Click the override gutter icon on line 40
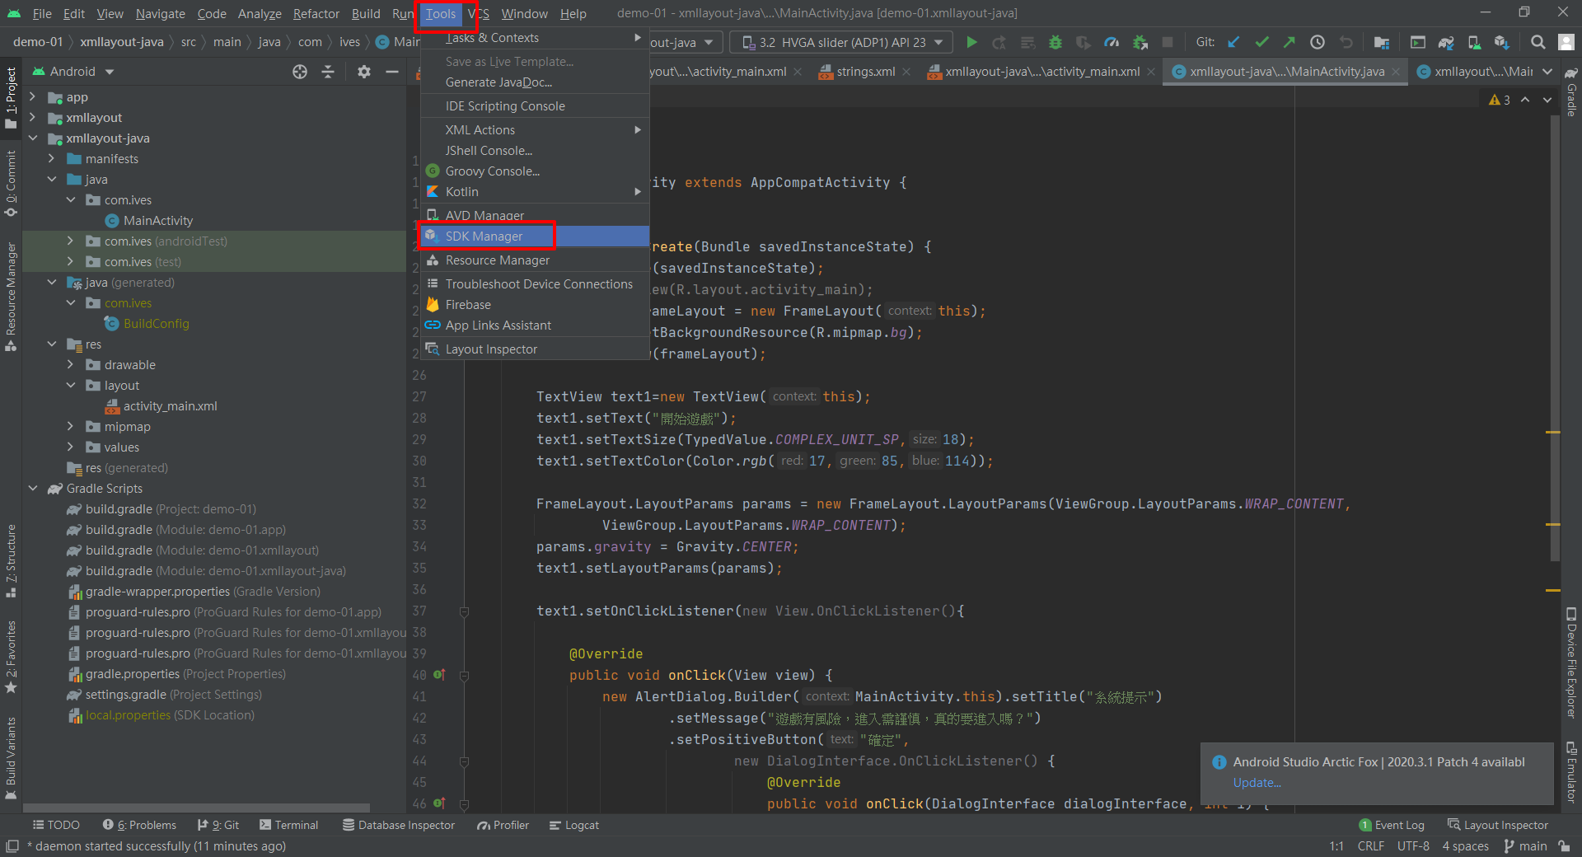The width and height of the screenshot is (1582, 857). point(439,675)
